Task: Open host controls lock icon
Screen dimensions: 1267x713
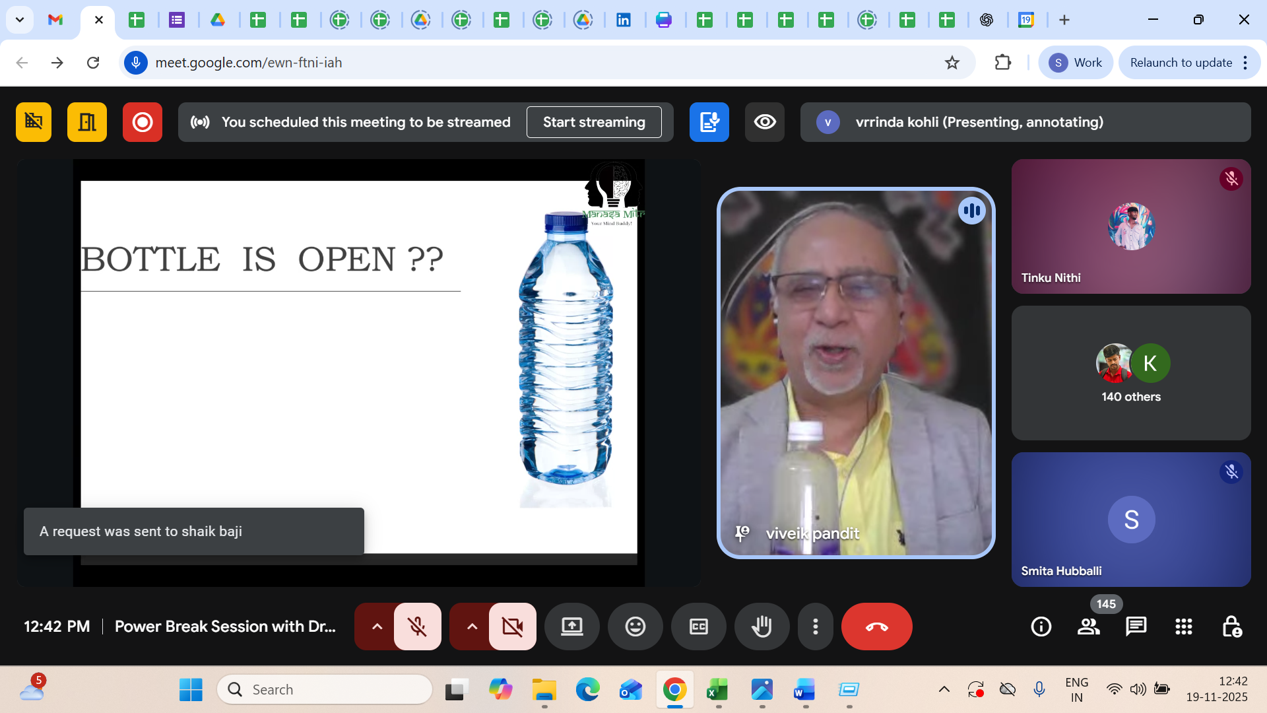Action: [1231, 627]
